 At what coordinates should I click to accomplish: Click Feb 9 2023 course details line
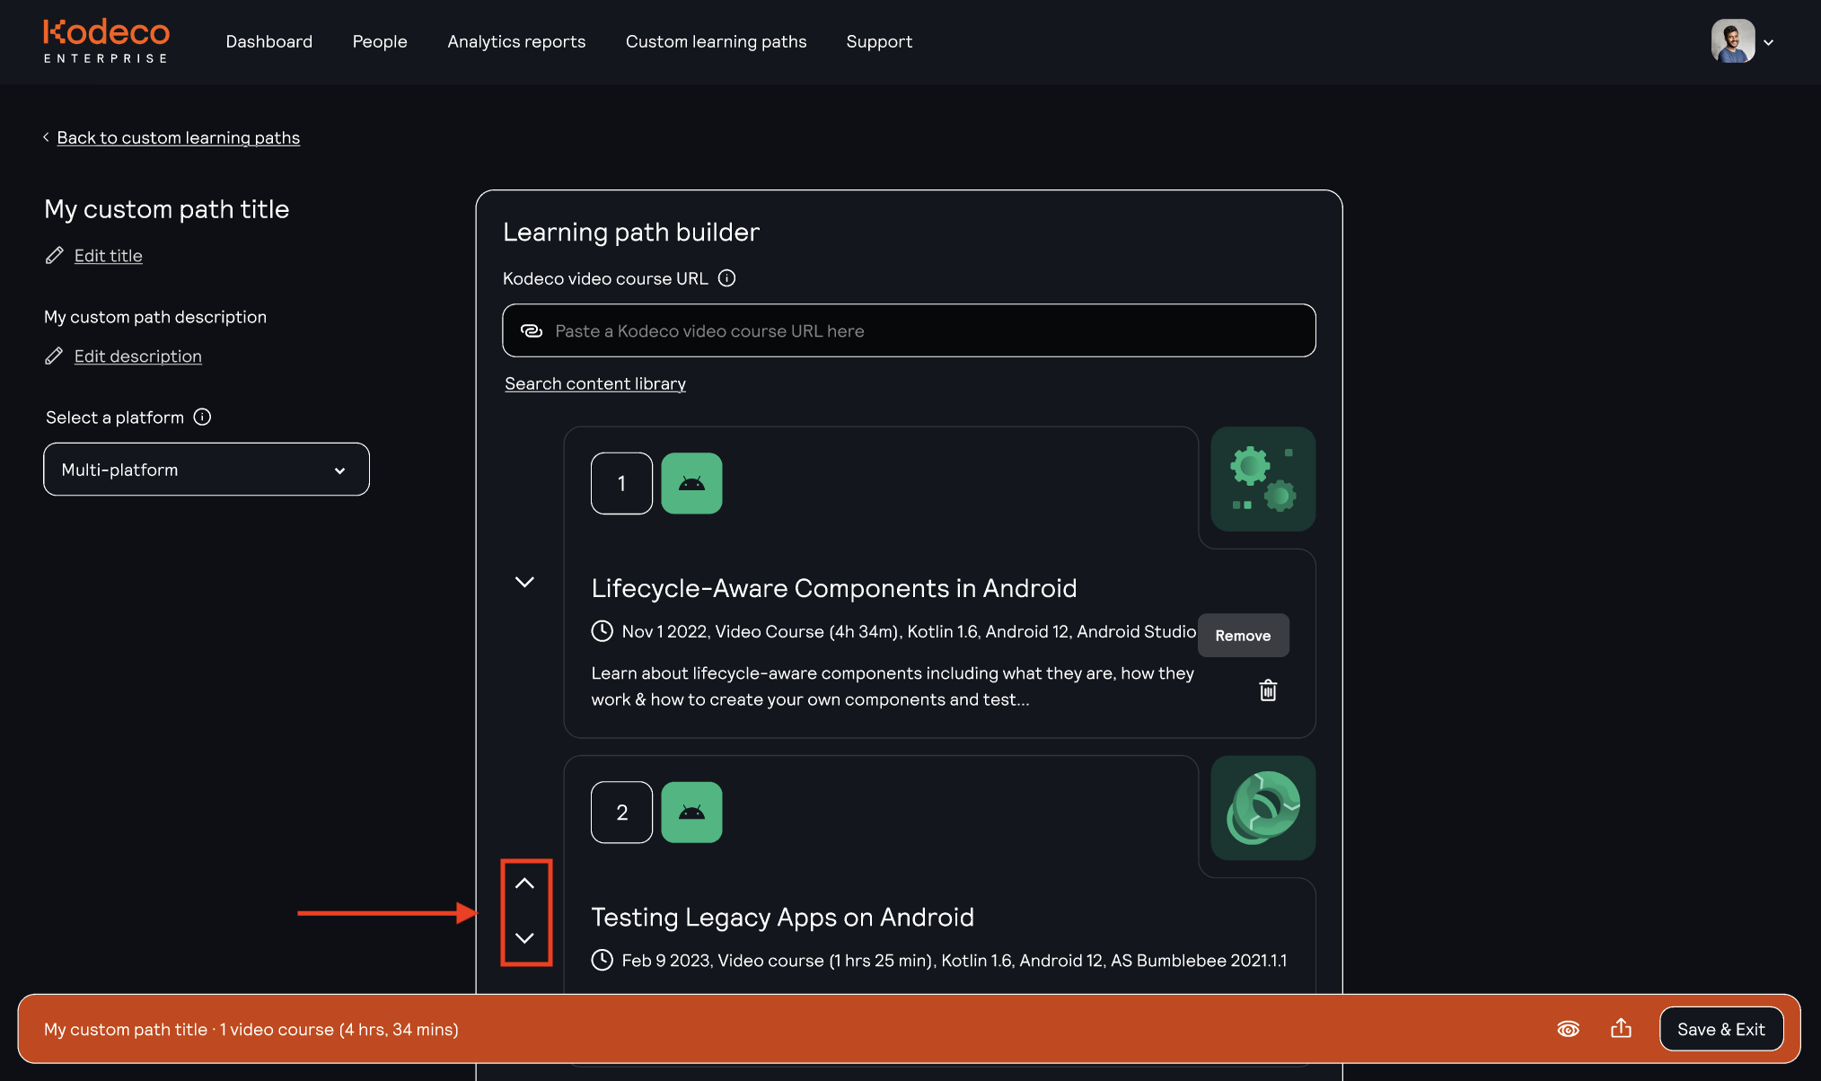pos(954,960)
